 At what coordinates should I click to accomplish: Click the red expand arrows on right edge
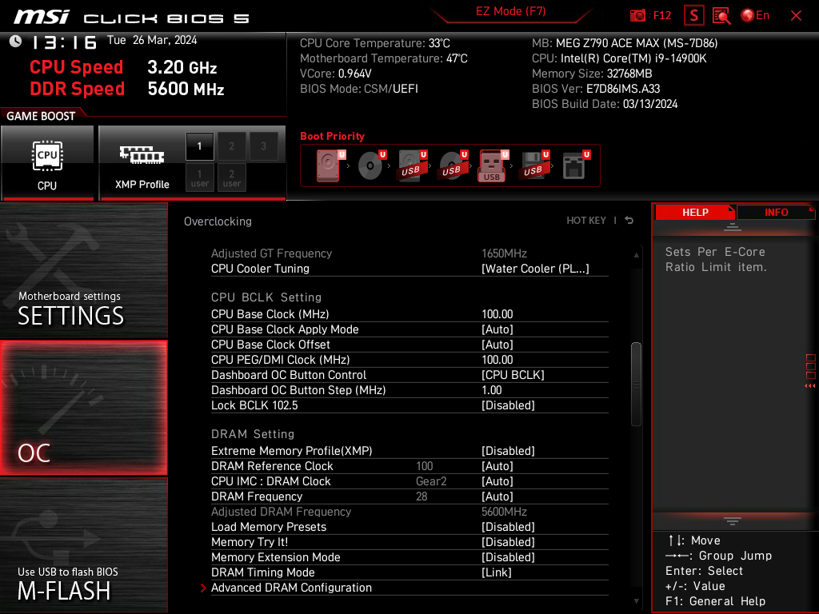(810, 386)
